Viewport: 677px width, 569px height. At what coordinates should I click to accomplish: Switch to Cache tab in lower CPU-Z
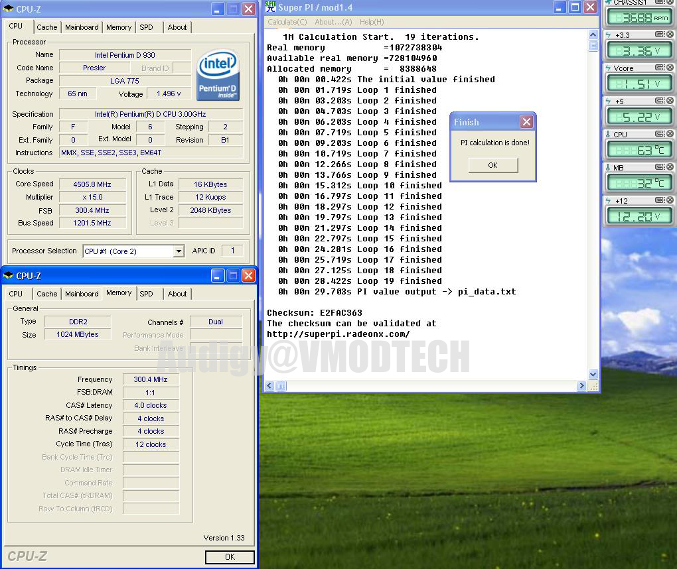pos(47,294)
